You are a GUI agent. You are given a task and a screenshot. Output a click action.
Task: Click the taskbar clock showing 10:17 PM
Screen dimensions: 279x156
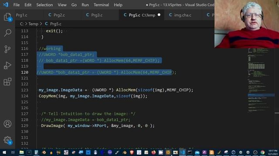tap(273, 152)
